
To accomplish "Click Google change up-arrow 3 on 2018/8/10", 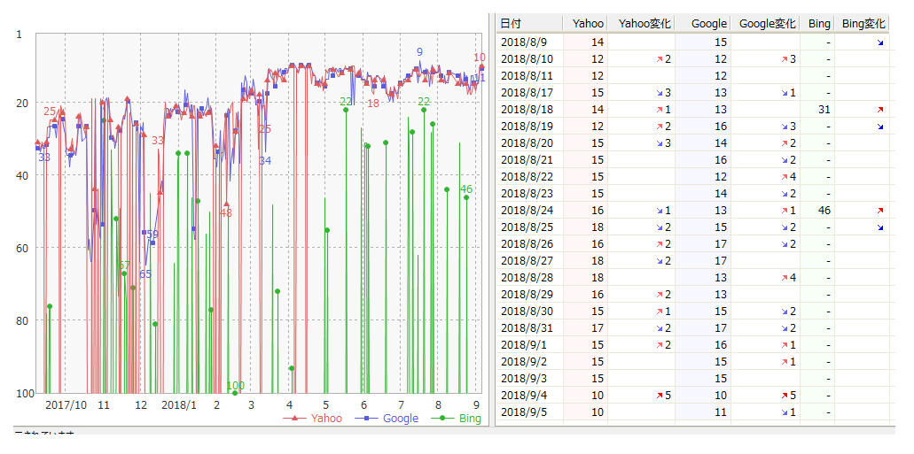I will pos(789,58).
